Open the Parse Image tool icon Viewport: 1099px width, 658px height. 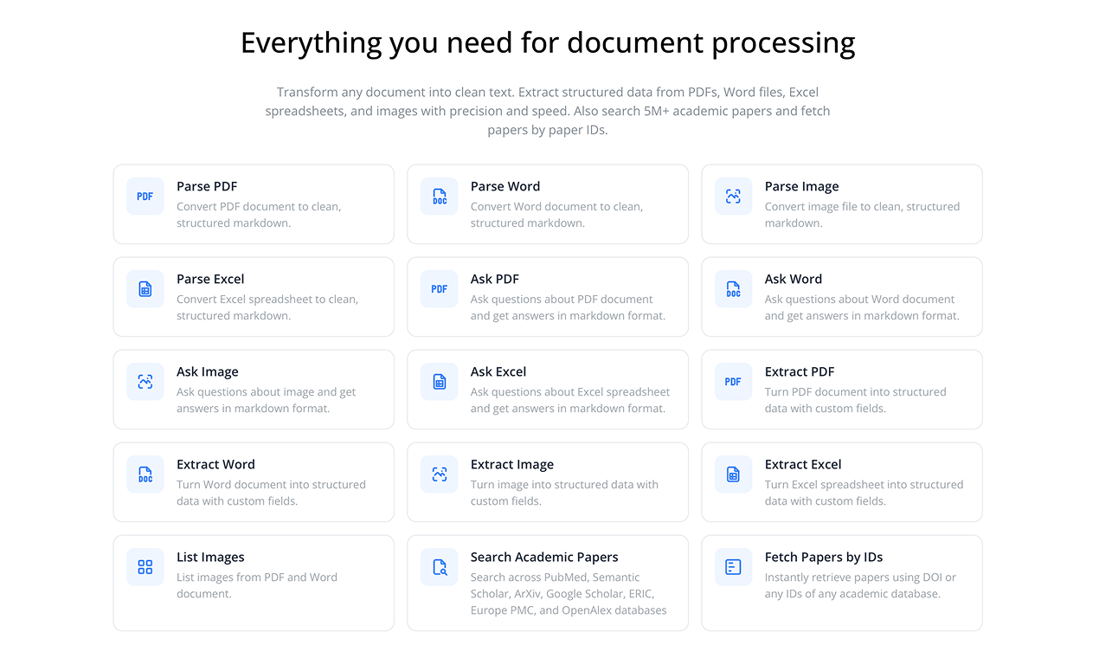733,197
